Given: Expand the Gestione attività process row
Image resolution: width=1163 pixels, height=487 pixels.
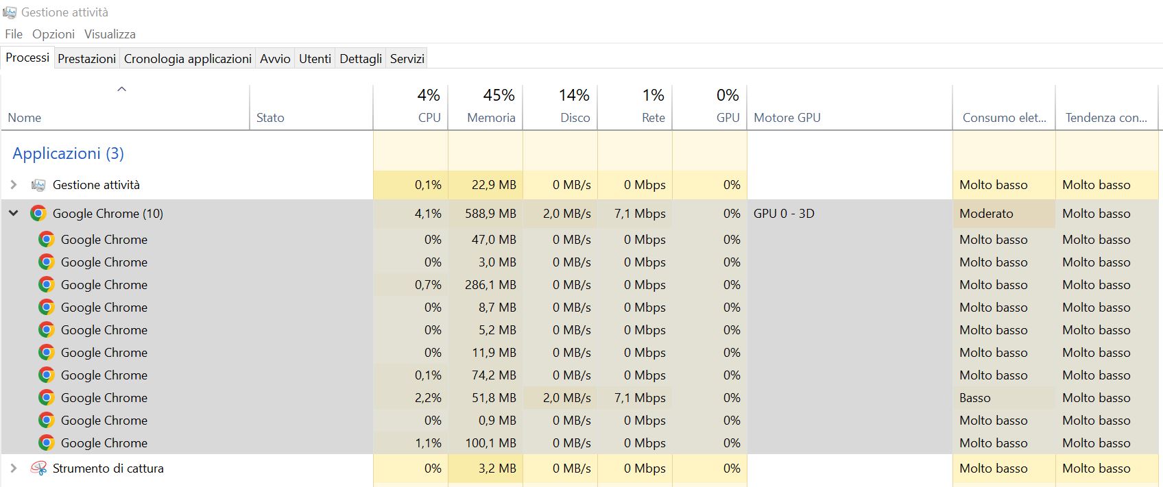Looking at the screenshot, I should 13,185.
